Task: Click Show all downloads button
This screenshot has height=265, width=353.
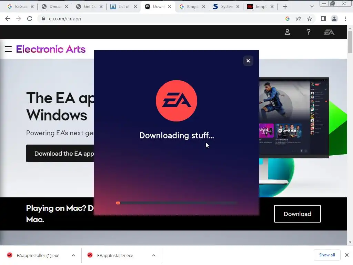Action: [x=327, y=255]
